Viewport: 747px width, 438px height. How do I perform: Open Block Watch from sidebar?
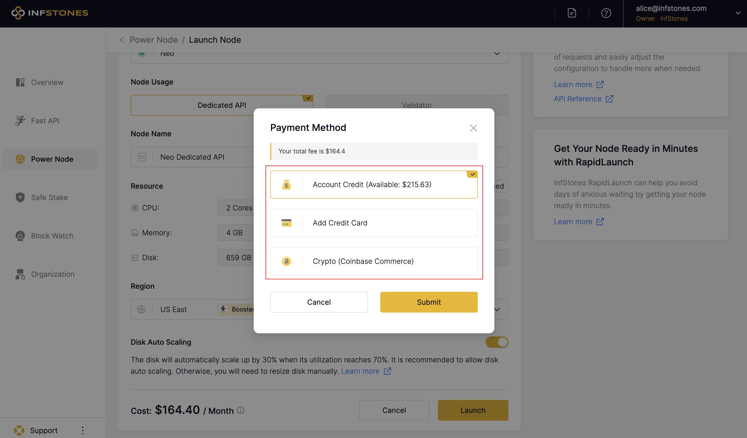tap(52, 236)
